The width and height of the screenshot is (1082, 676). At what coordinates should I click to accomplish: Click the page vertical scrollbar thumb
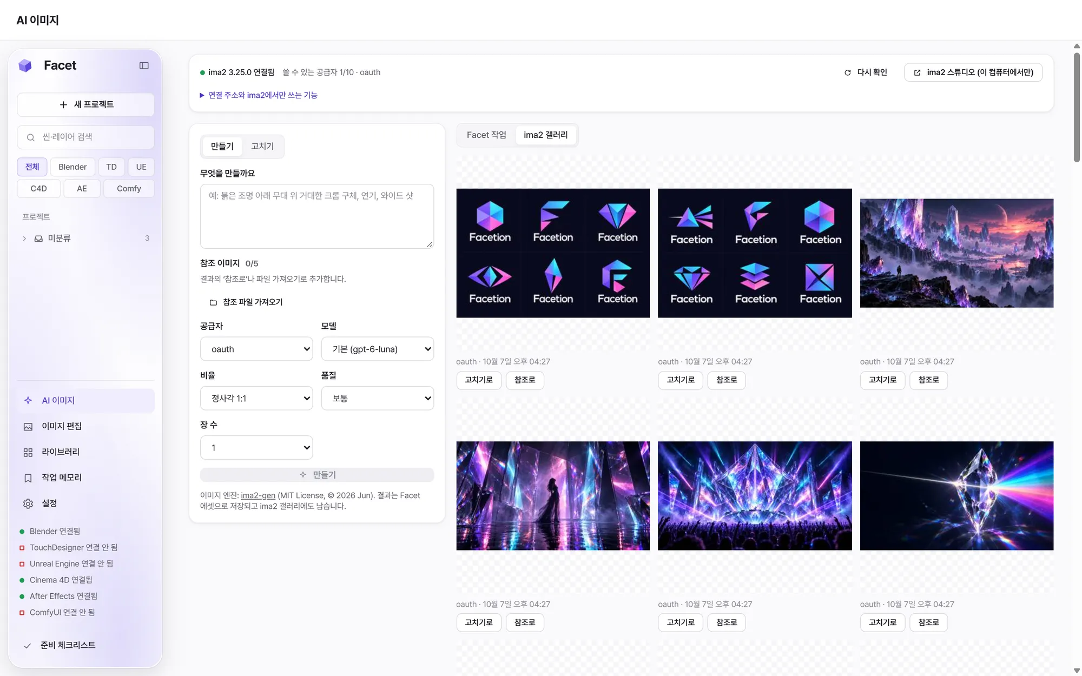(1077, 107)
